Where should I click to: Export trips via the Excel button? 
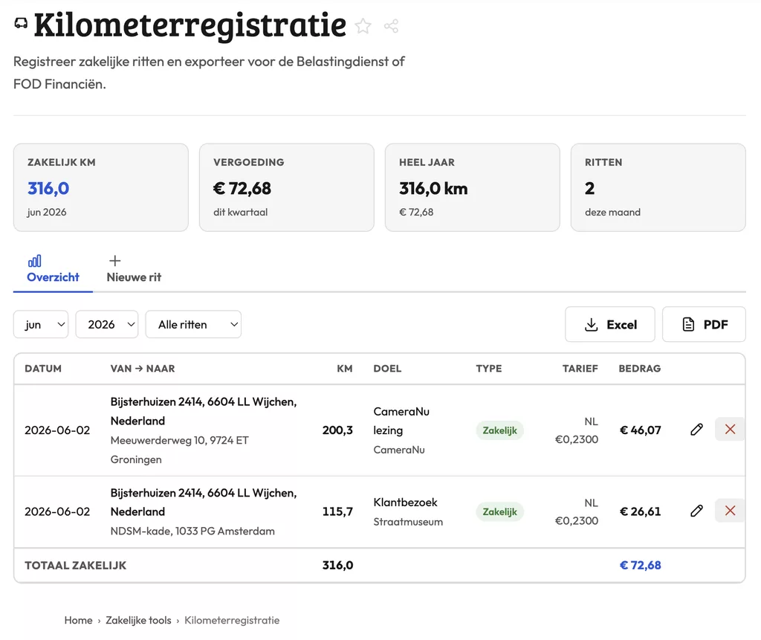pos(610,324)
